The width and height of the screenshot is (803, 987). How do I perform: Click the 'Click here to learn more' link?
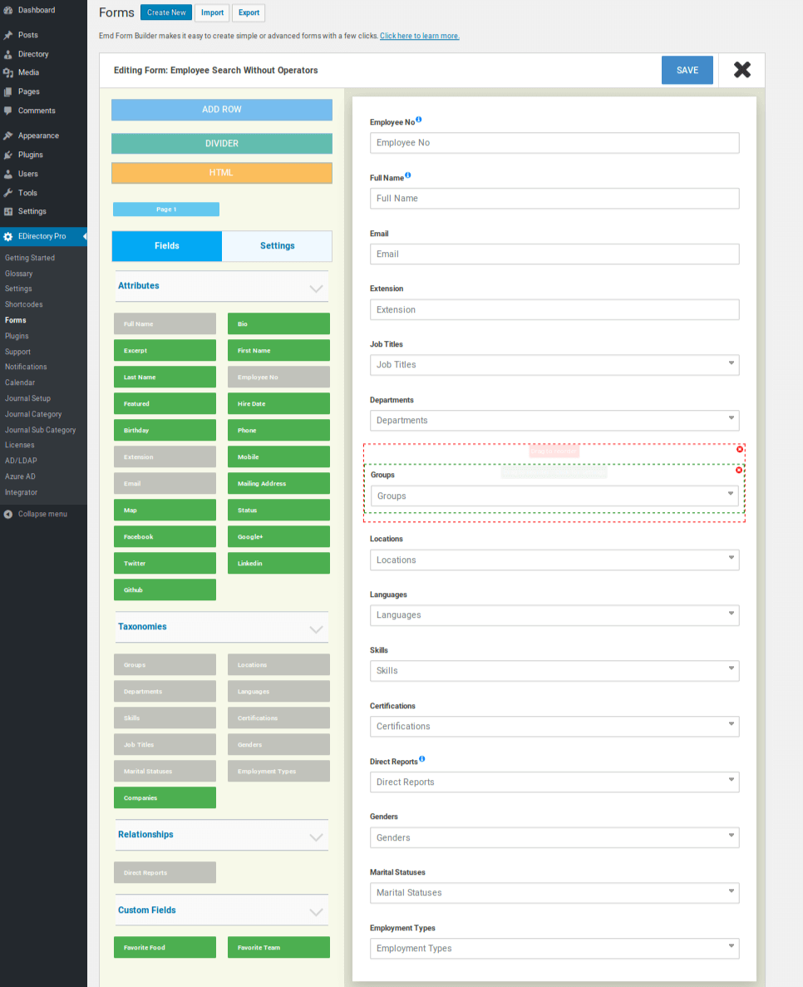coord(419,36)
